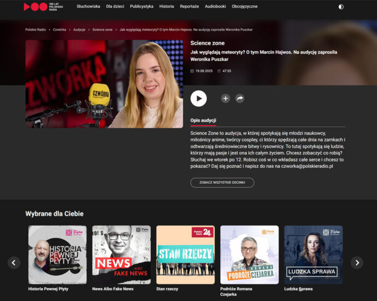Go to Polskie Radio breadcrumb

coord(36,30)
